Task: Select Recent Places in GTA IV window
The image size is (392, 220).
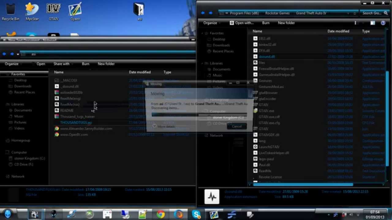Action: 223,51
